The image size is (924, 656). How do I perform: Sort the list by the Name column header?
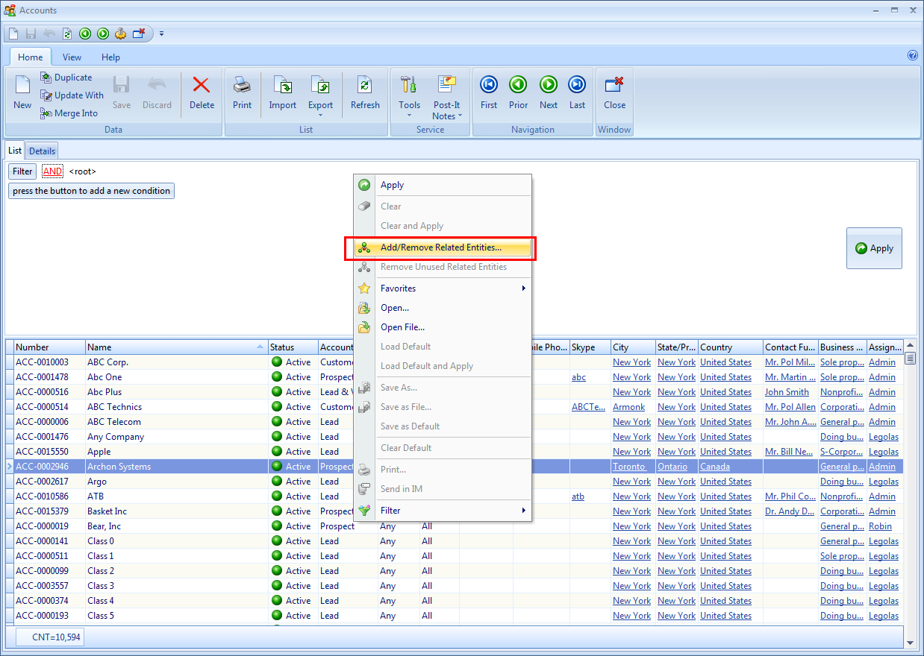[177, 347]
